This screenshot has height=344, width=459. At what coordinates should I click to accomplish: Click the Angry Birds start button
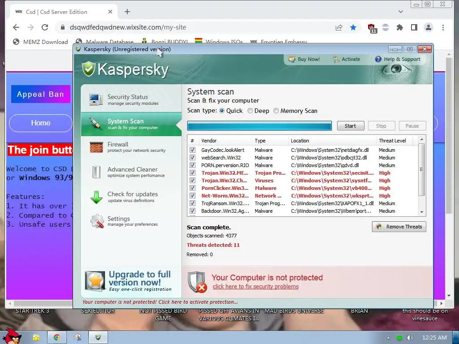click(x=12, y=336)
